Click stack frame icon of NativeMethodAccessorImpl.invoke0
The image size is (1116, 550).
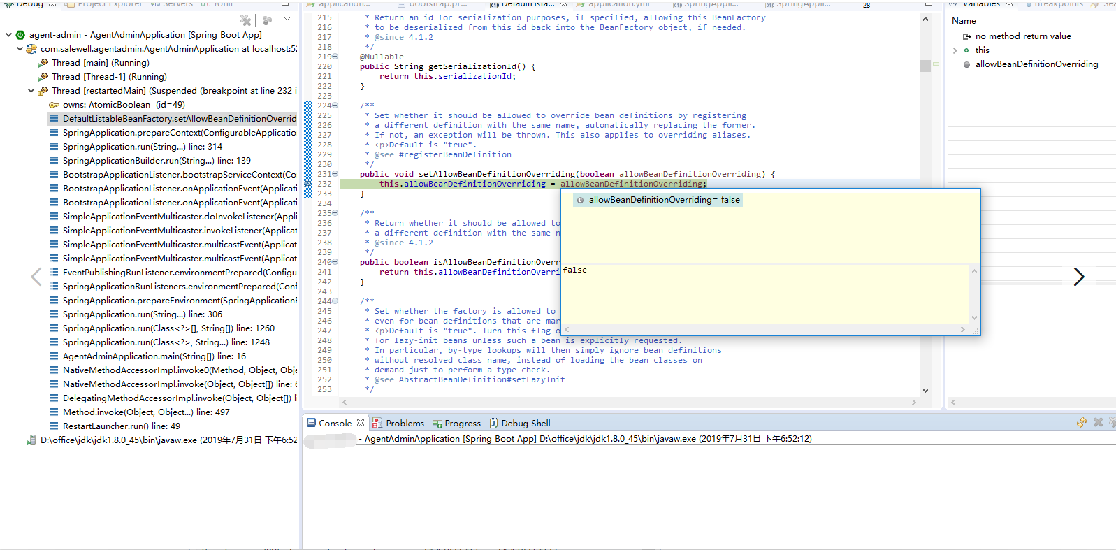pyautogui.click(x=54, y=370)
